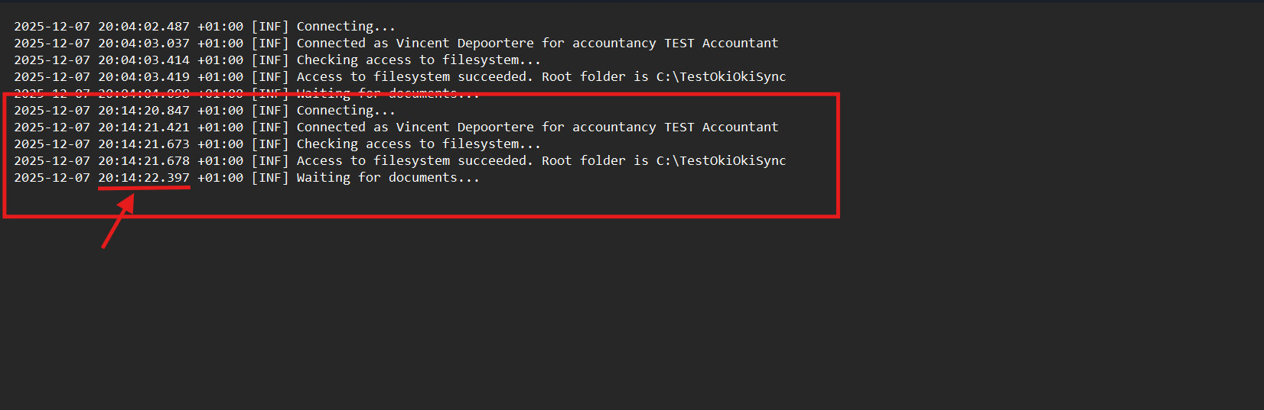Click the 20:04:02.487 timestamp in the log

144,27
